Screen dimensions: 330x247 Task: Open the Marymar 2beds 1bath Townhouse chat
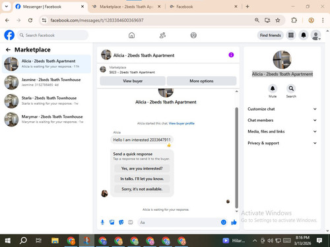click(x=46, y=119)
